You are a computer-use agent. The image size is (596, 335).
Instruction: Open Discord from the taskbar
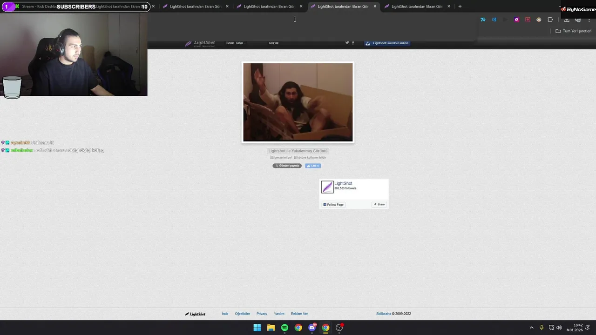[312, 328]
